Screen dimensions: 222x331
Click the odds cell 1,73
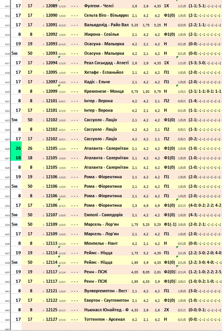pyautogui.click(x=135, y=253)
